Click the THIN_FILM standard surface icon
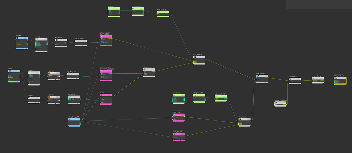 pos(174,115)
